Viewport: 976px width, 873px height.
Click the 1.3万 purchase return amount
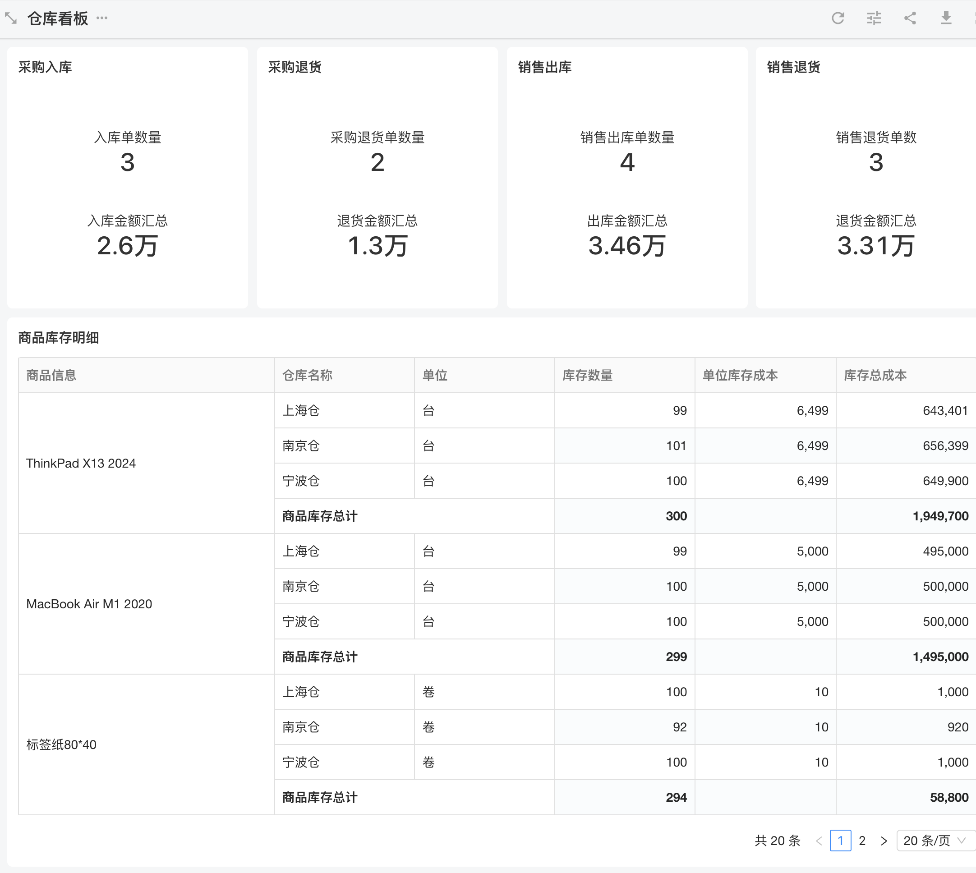point(378,246)
